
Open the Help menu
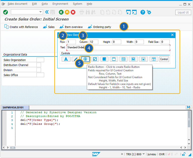pyautogui.click(x=89, y=4)
